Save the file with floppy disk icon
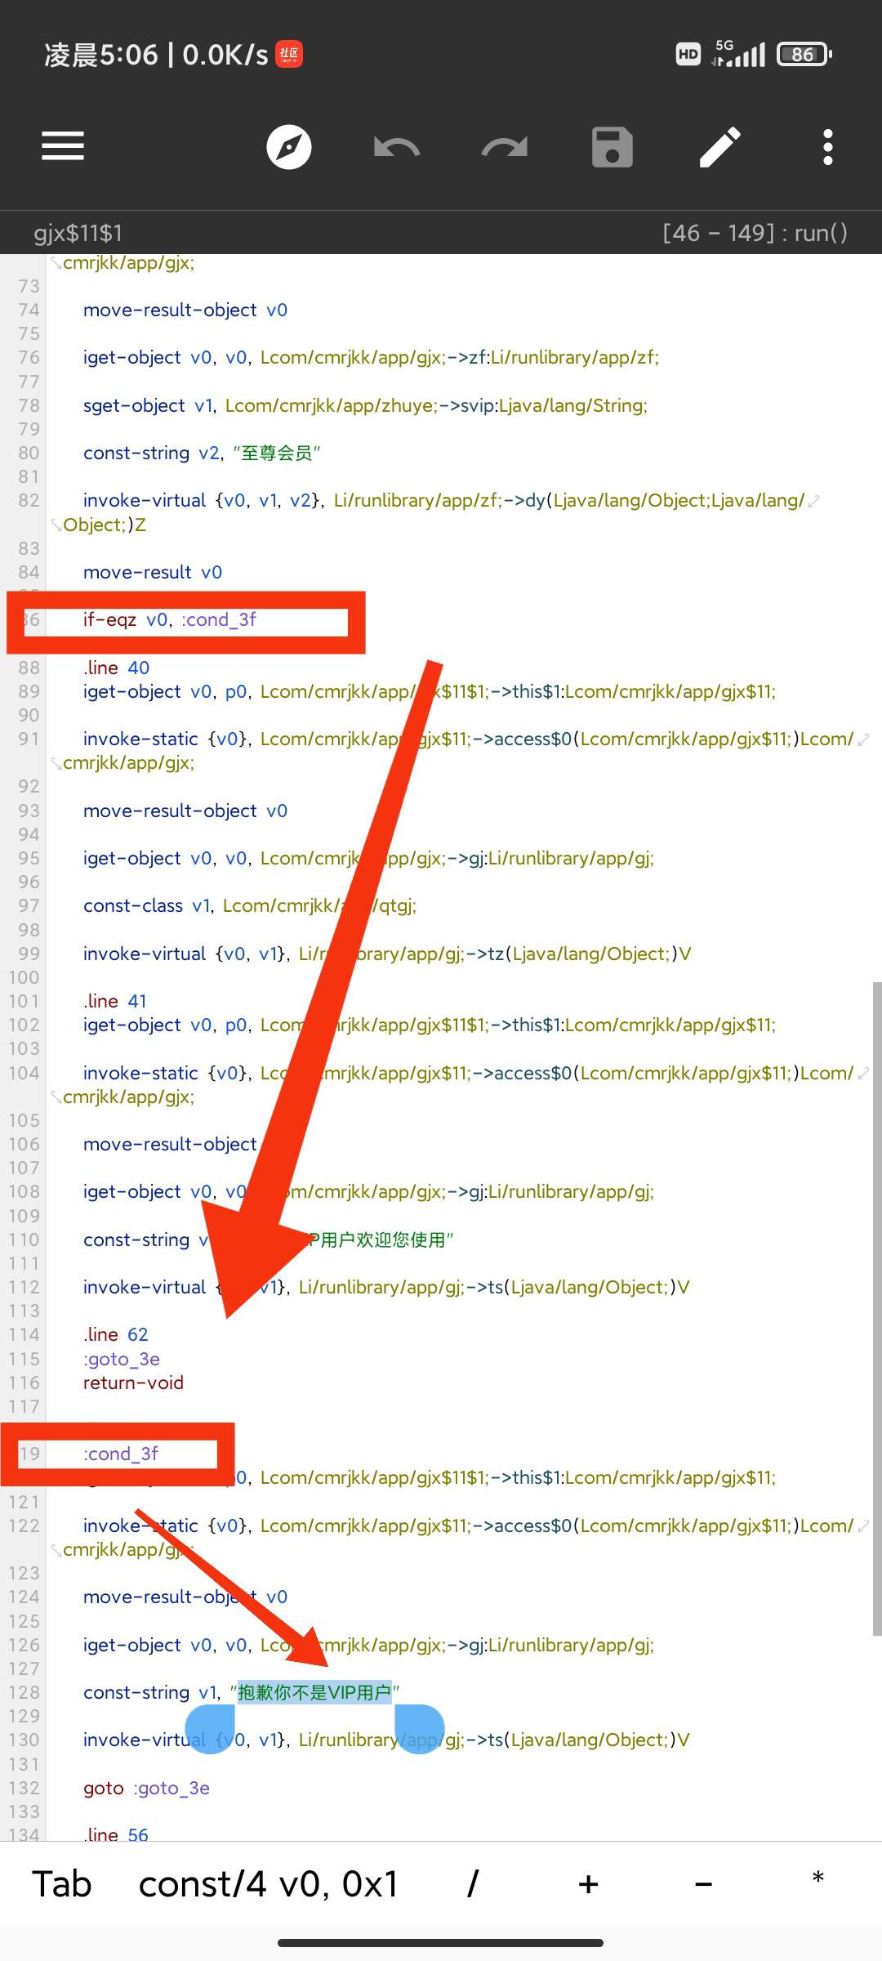Viewport: 882px width, 1961px height. pos(612,147)
